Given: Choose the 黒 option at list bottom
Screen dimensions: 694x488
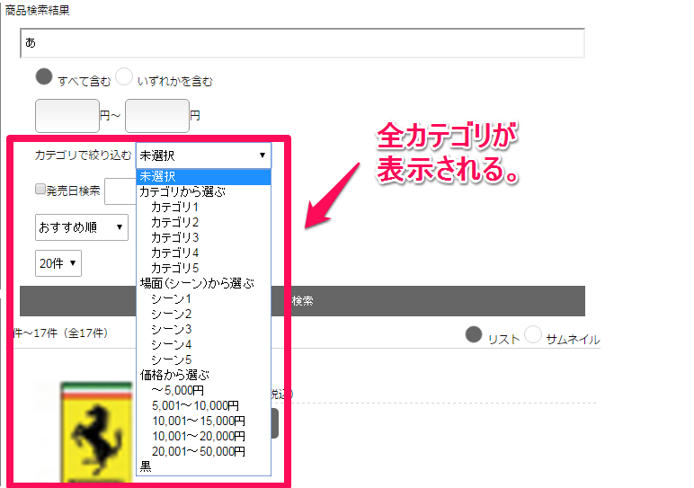Looking at the screenshot, I should coord(146,466).
